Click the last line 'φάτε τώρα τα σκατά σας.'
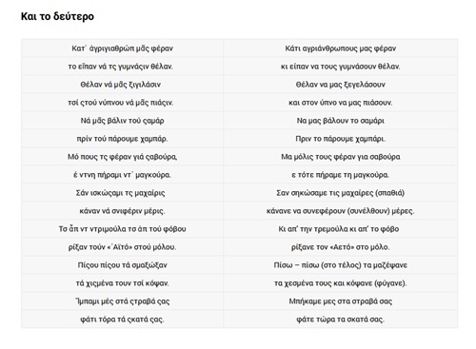 pyautogui.click(x=341, y=320)
